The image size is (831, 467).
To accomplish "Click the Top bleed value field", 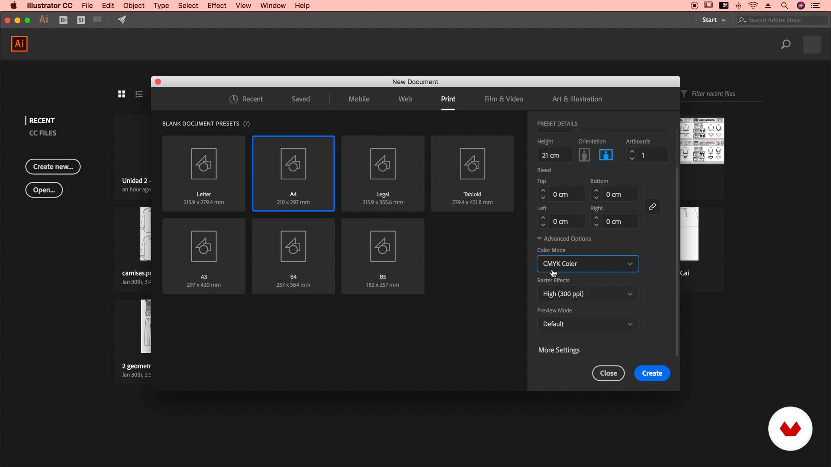I will (567, 194).
